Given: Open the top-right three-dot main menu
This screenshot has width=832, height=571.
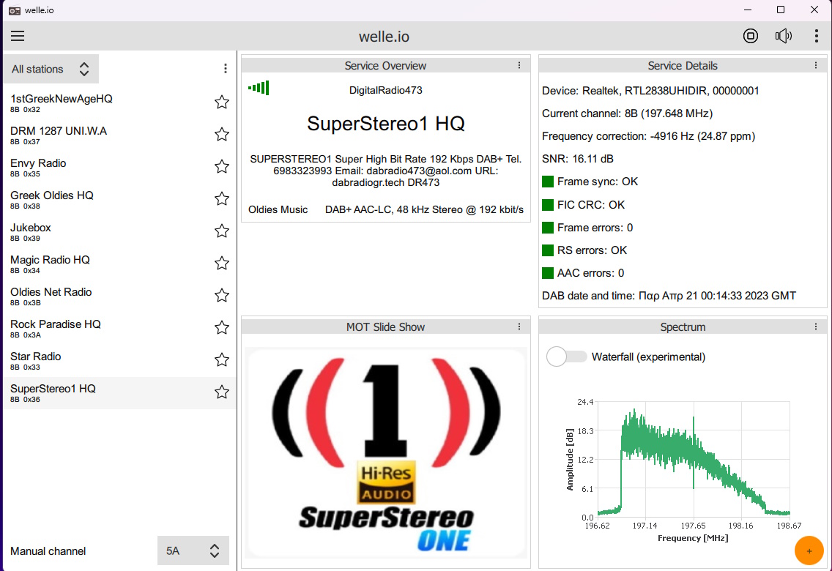Looking at the screenshot, I should coord(817,36).
